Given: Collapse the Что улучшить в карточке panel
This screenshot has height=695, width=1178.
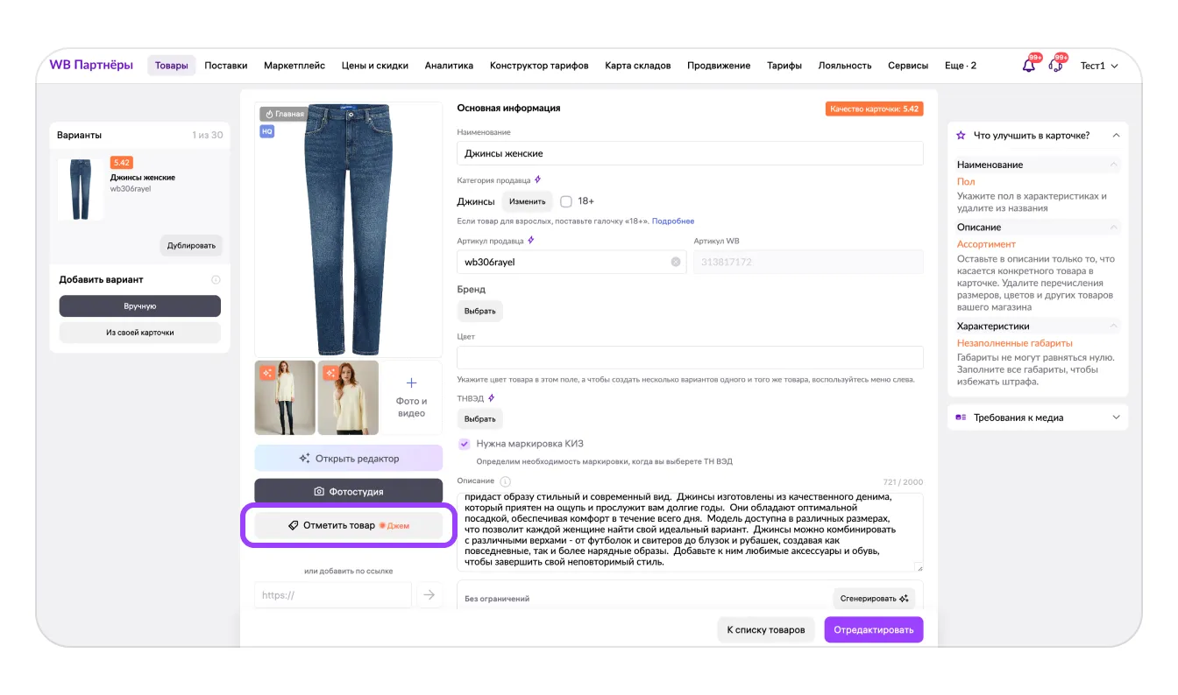Looking at the screenshot, I should click(x=1116, y=136).
